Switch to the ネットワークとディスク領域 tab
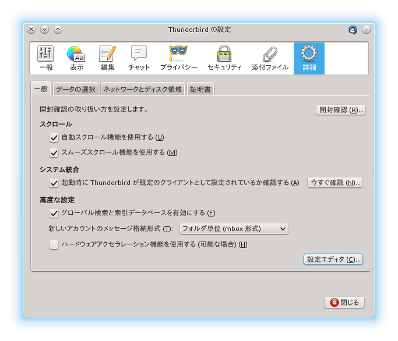The width and height of the screenshot is (398, 341). click(x=143, y=89)
